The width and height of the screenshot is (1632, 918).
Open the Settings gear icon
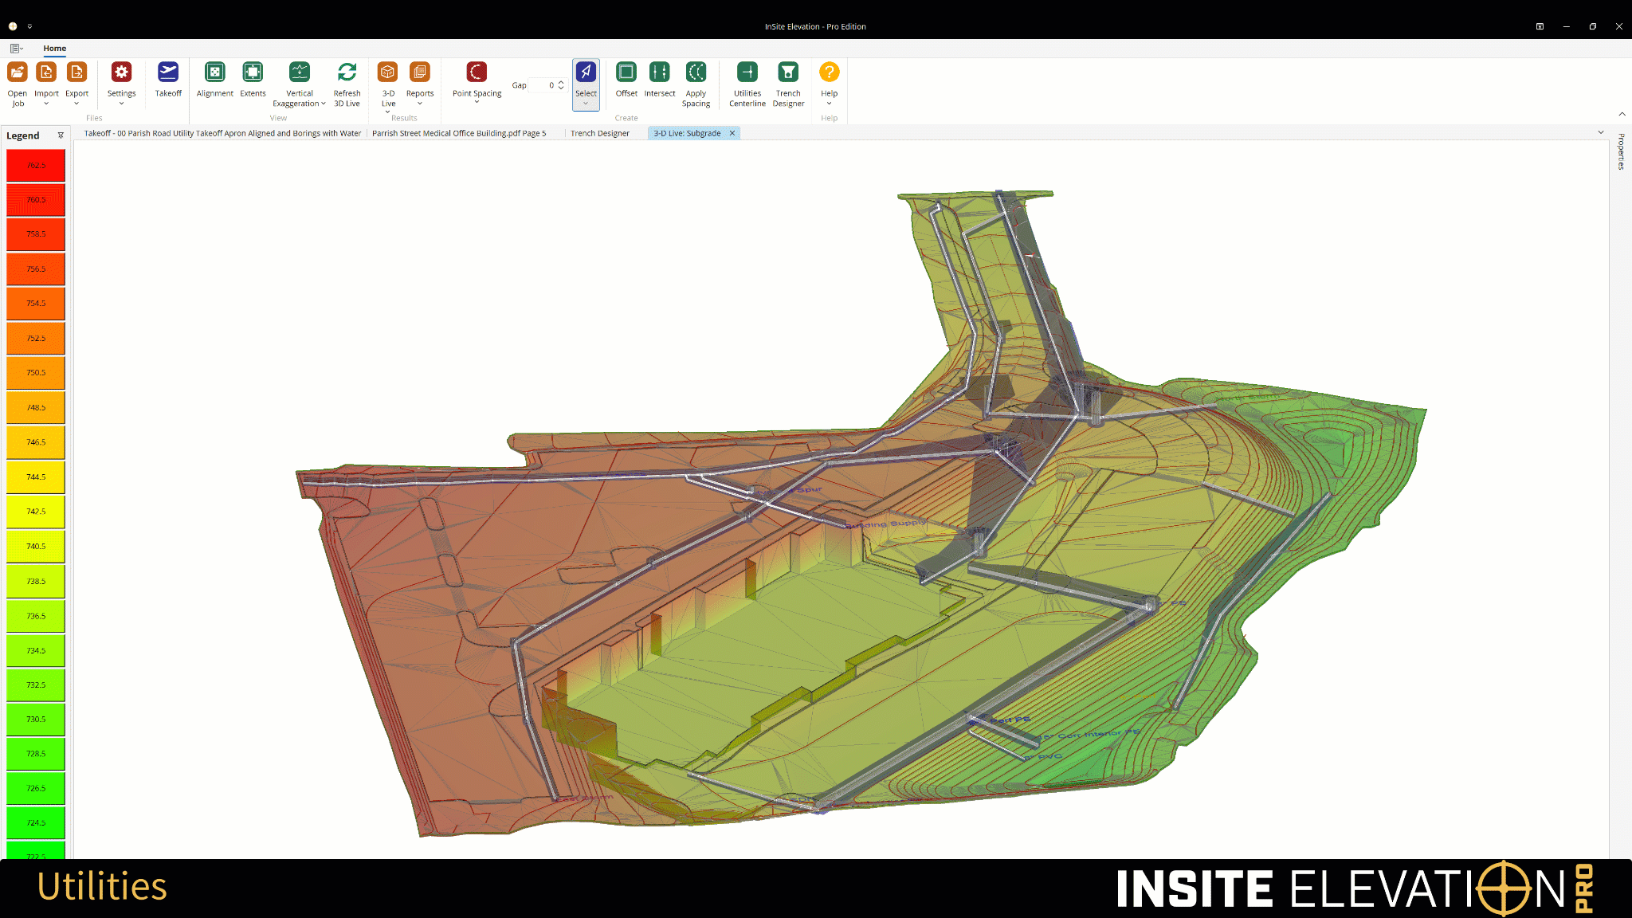click(x=121, y=73)
